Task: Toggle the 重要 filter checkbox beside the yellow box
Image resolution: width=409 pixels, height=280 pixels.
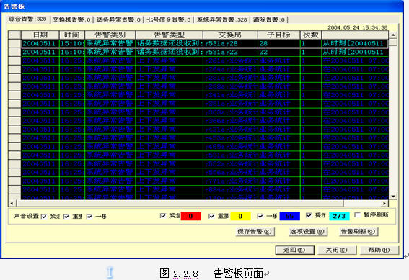Action: (x=211, y=216)
